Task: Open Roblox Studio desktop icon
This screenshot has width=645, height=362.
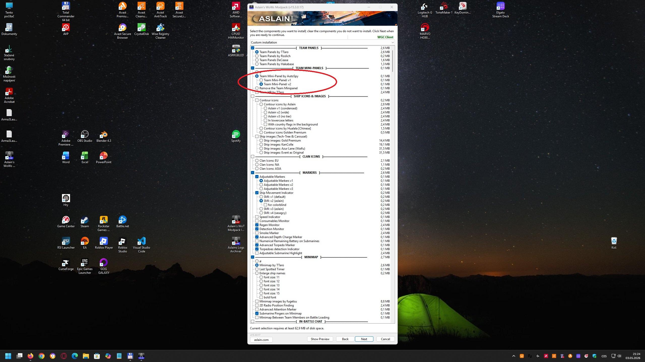Action: (x=122, y=245)
